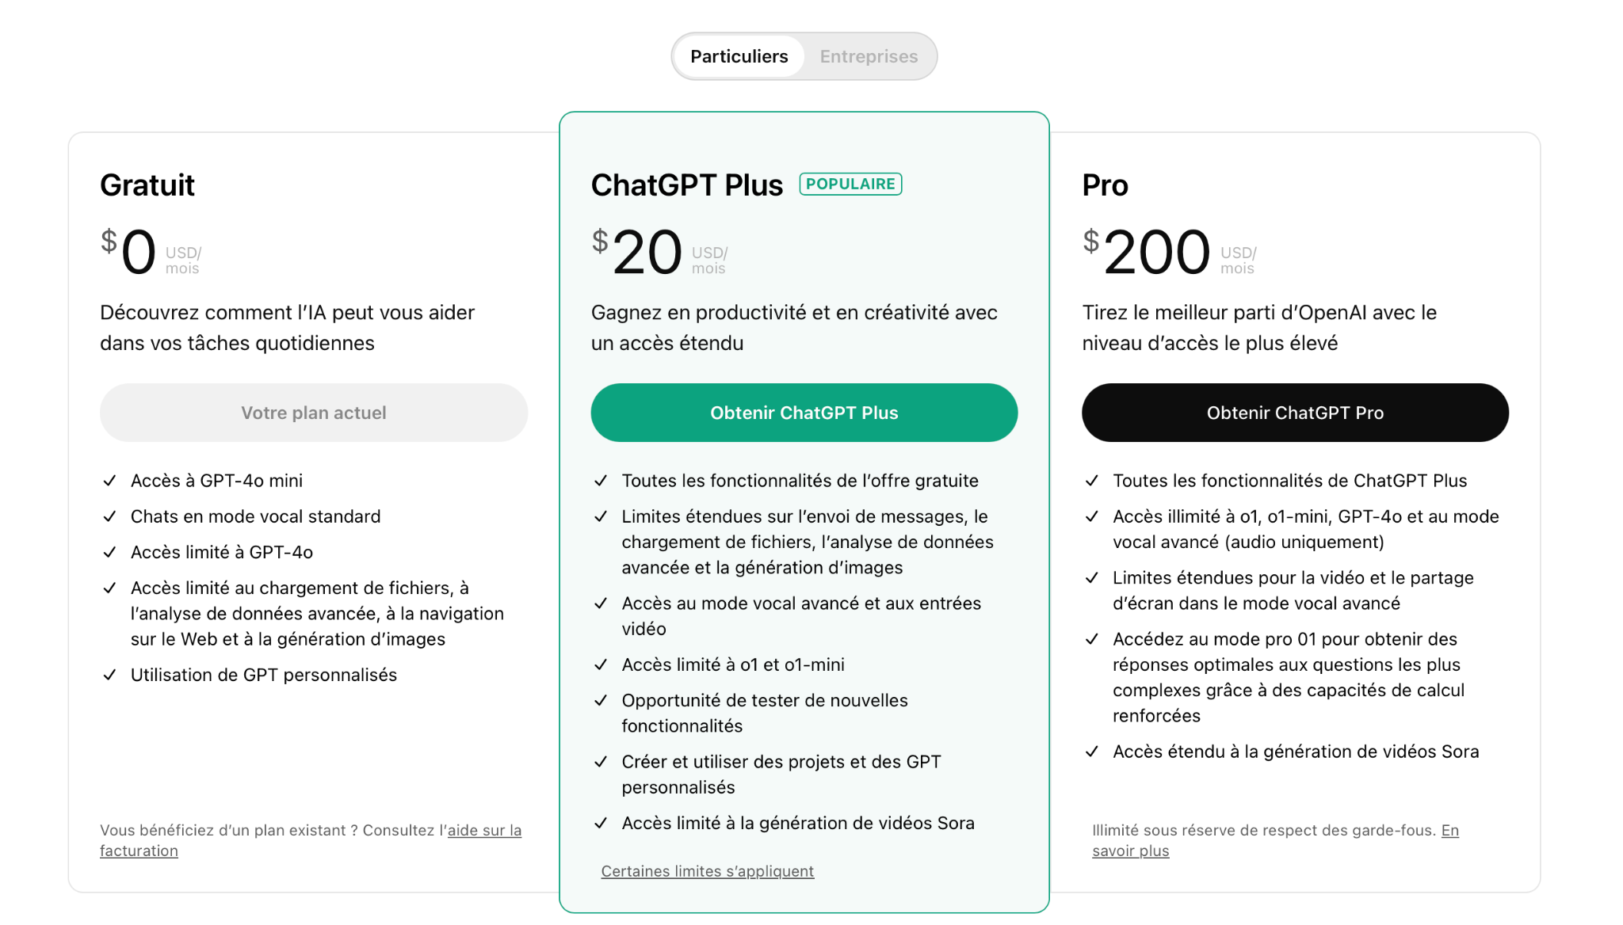Click the Gratuit plan heading

pyautogui.click(x=147, y=185)
